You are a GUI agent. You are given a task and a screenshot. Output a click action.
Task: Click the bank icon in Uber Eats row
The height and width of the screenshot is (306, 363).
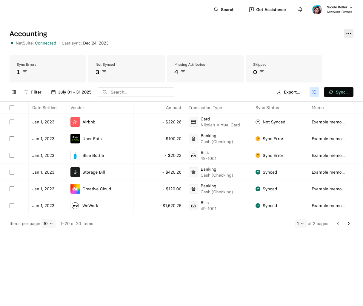coord(193,139)
